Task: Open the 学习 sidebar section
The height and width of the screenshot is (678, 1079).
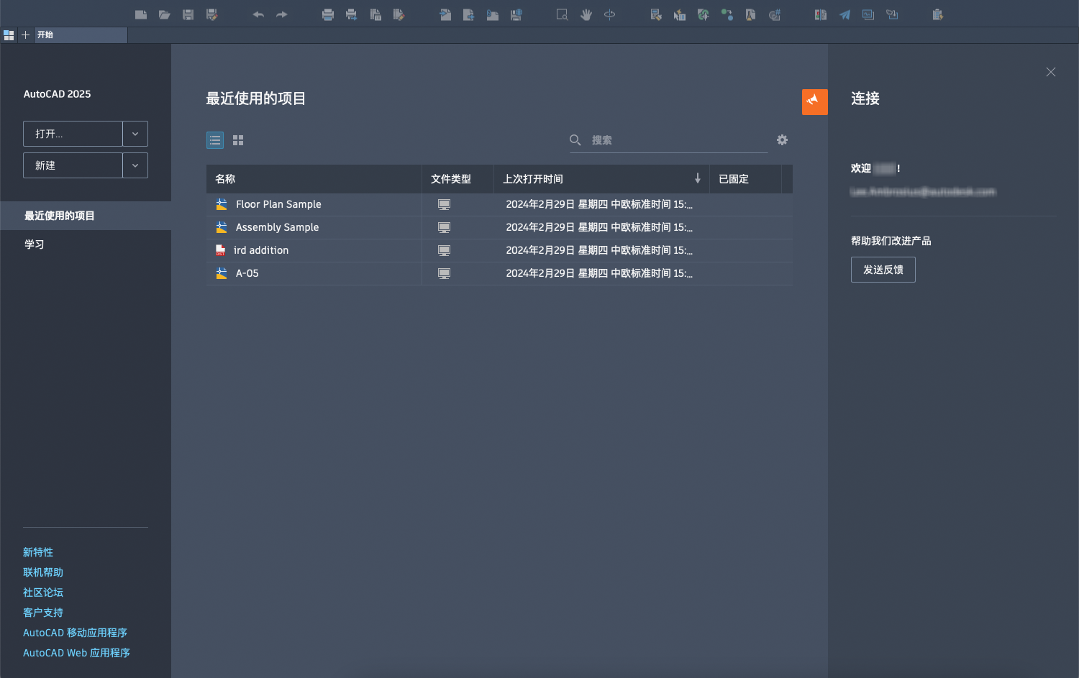Action: point(86,244)
